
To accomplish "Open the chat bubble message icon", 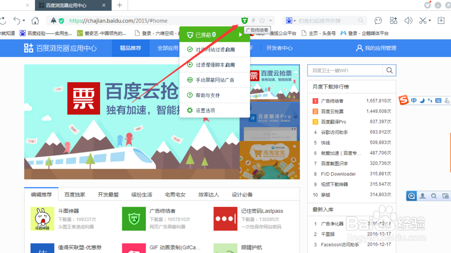I will coord(378,21).
